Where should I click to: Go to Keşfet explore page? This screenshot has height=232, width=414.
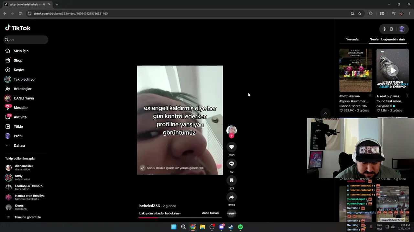19,70
